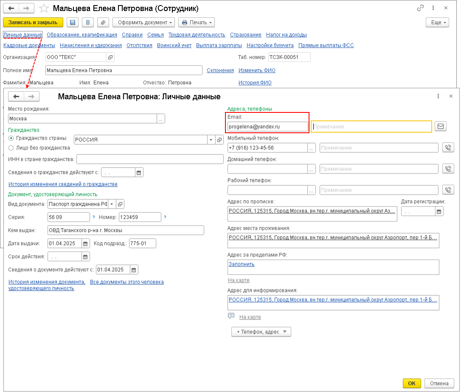Viewport: 461px width, 392px height.
Task: Click the send email envelope icon
Action: click(441, 126)
